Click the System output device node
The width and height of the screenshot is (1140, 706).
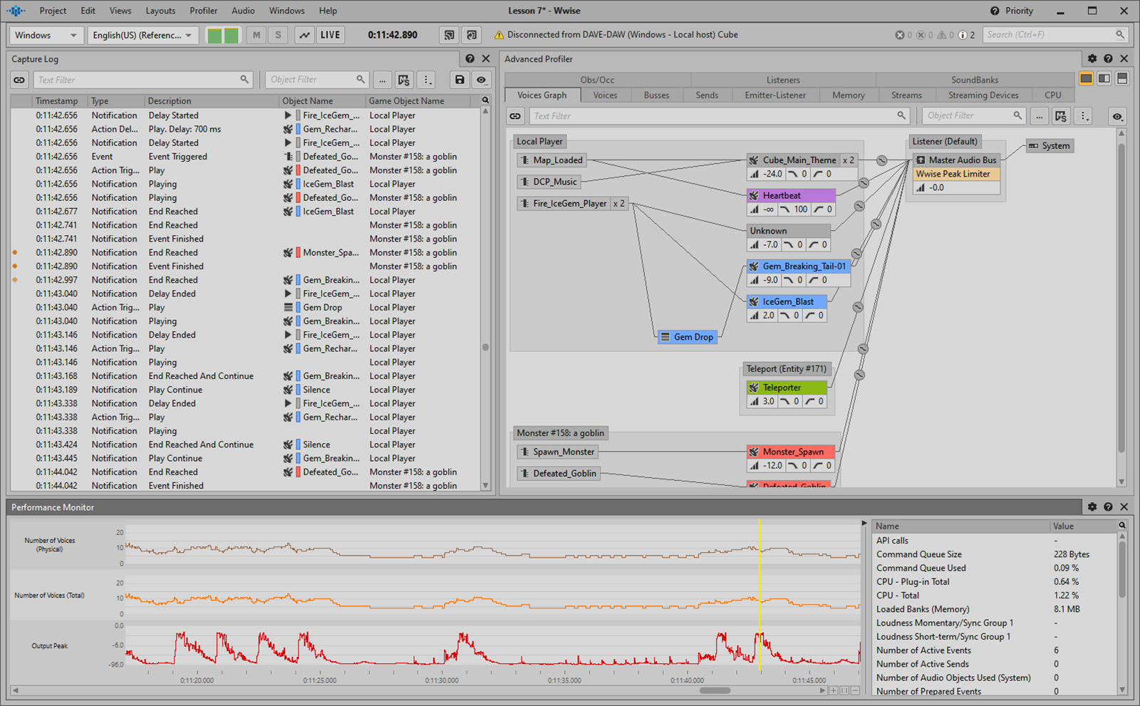click(x=1049, y=146)
